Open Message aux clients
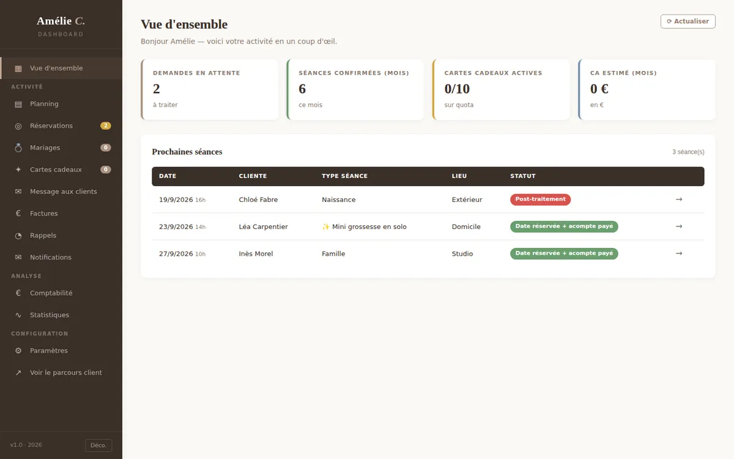734x459 pixels. [61, 192]
